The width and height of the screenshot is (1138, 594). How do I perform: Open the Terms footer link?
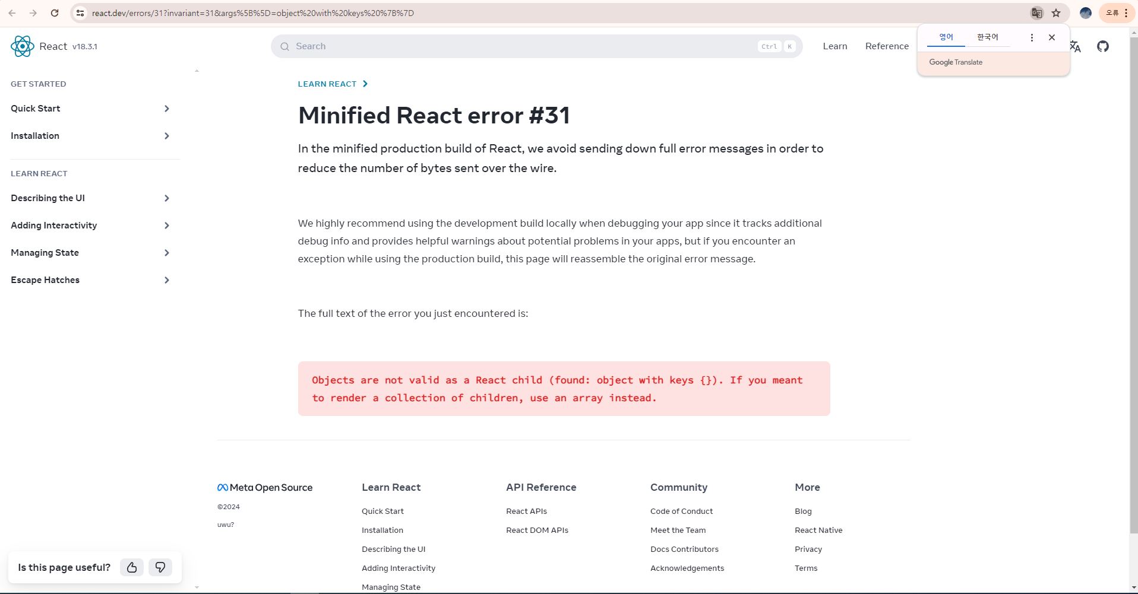tap(806, 568)
